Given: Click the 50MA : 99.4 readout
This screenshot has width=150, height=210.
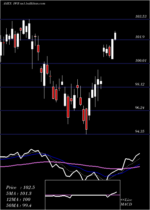Looking at the screenshot, I should [19, 205].
